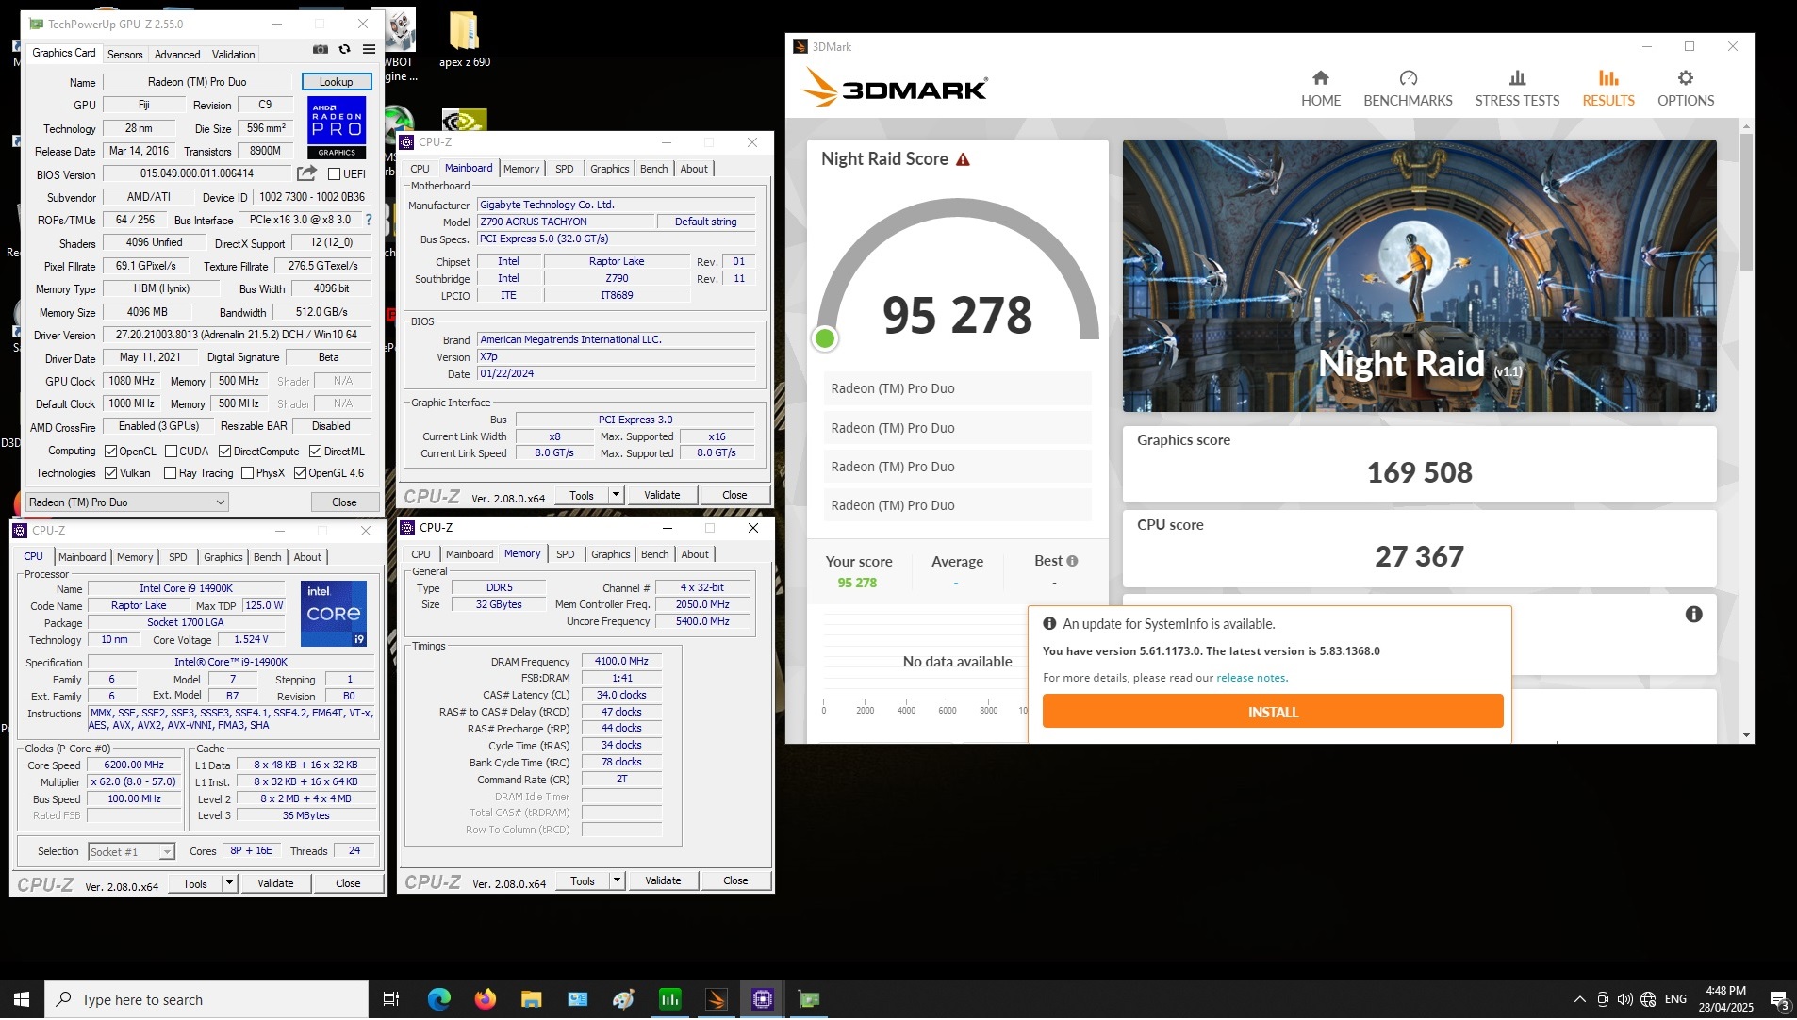Toggle the OpenCL checkbox
This screenshot has width=1797, height=1020.
pyautogui.click(x=110, y=452)
